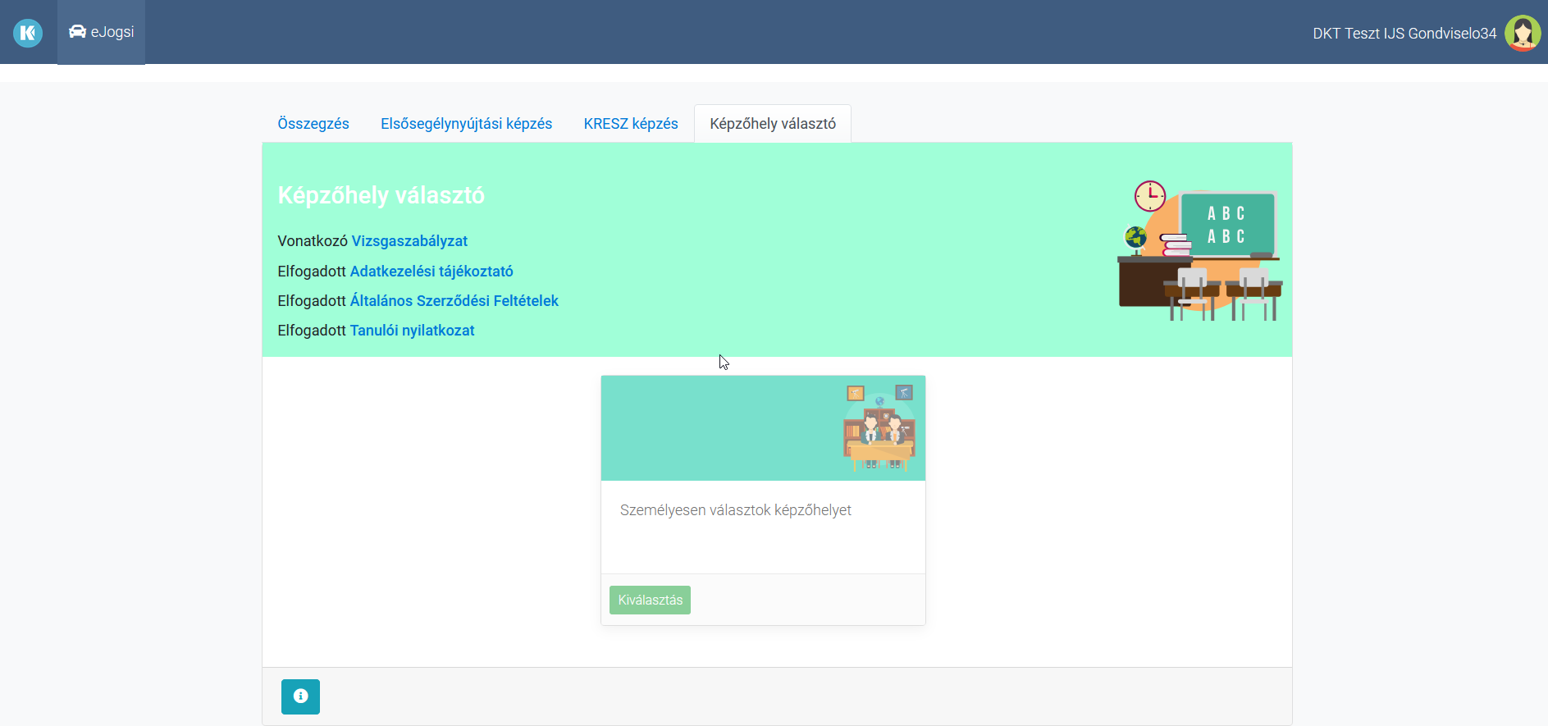Viewport: 1548px width, 726px height.
Task: Open the Adatkezelési tájékoztató link
Action: click(x=432, y=272)
